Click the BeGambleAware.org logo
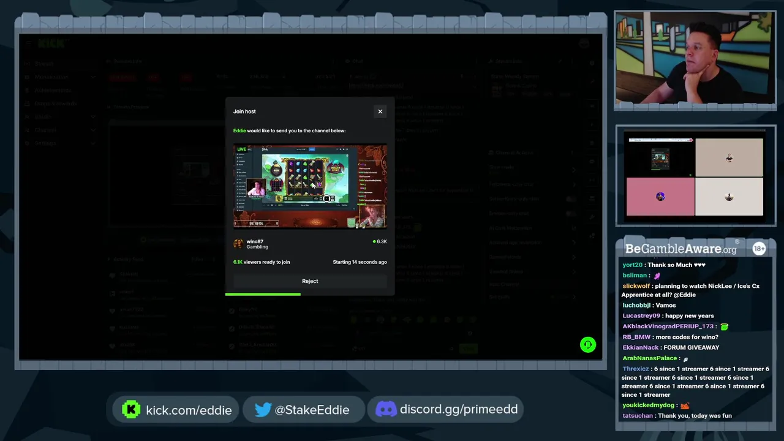The height and width of the screenshot is (441, 784). [x=680, y=249]
